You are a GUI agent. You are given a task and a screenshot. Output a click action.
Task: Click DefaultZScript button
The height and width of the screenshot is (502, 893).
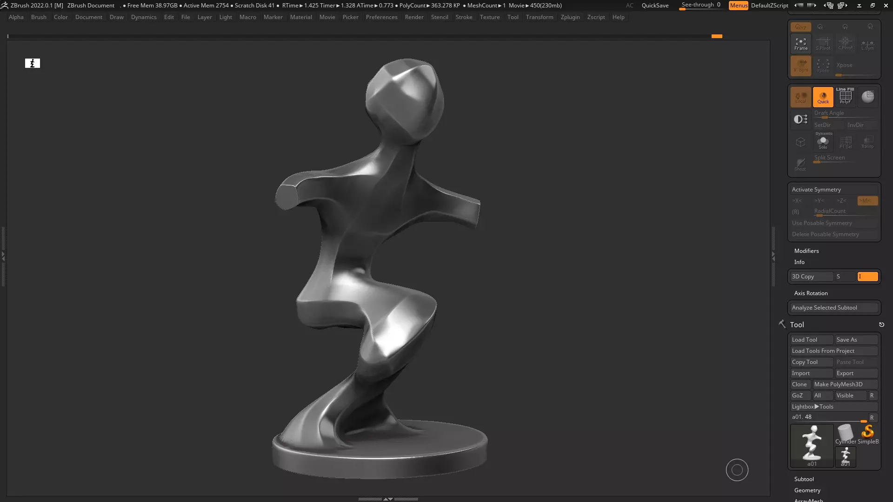[x=770, y=6]
